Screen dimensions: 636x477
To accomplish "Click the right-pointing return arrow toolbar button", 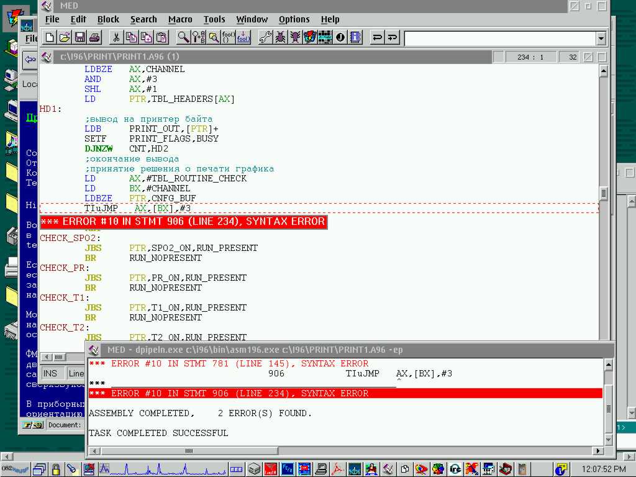I will (392, 37).
